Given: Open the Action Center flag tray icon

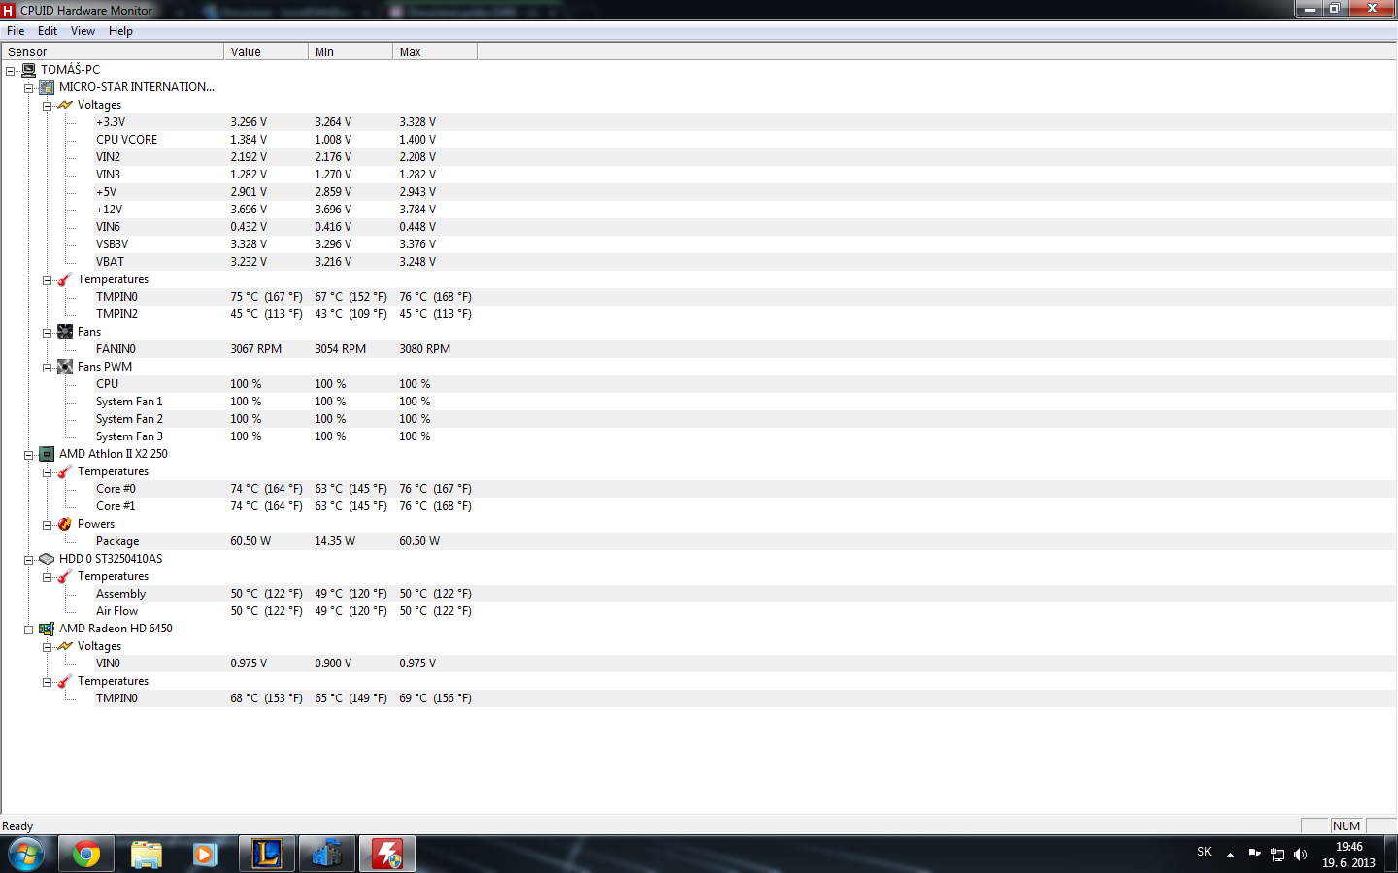Looking at the screenshot, I should (1254, 855).
